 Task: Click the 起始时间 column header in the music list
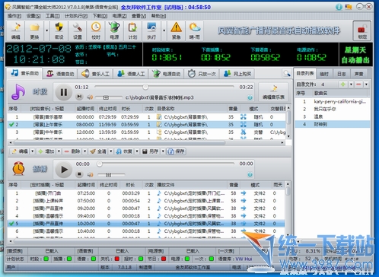(x=85, y=109)
